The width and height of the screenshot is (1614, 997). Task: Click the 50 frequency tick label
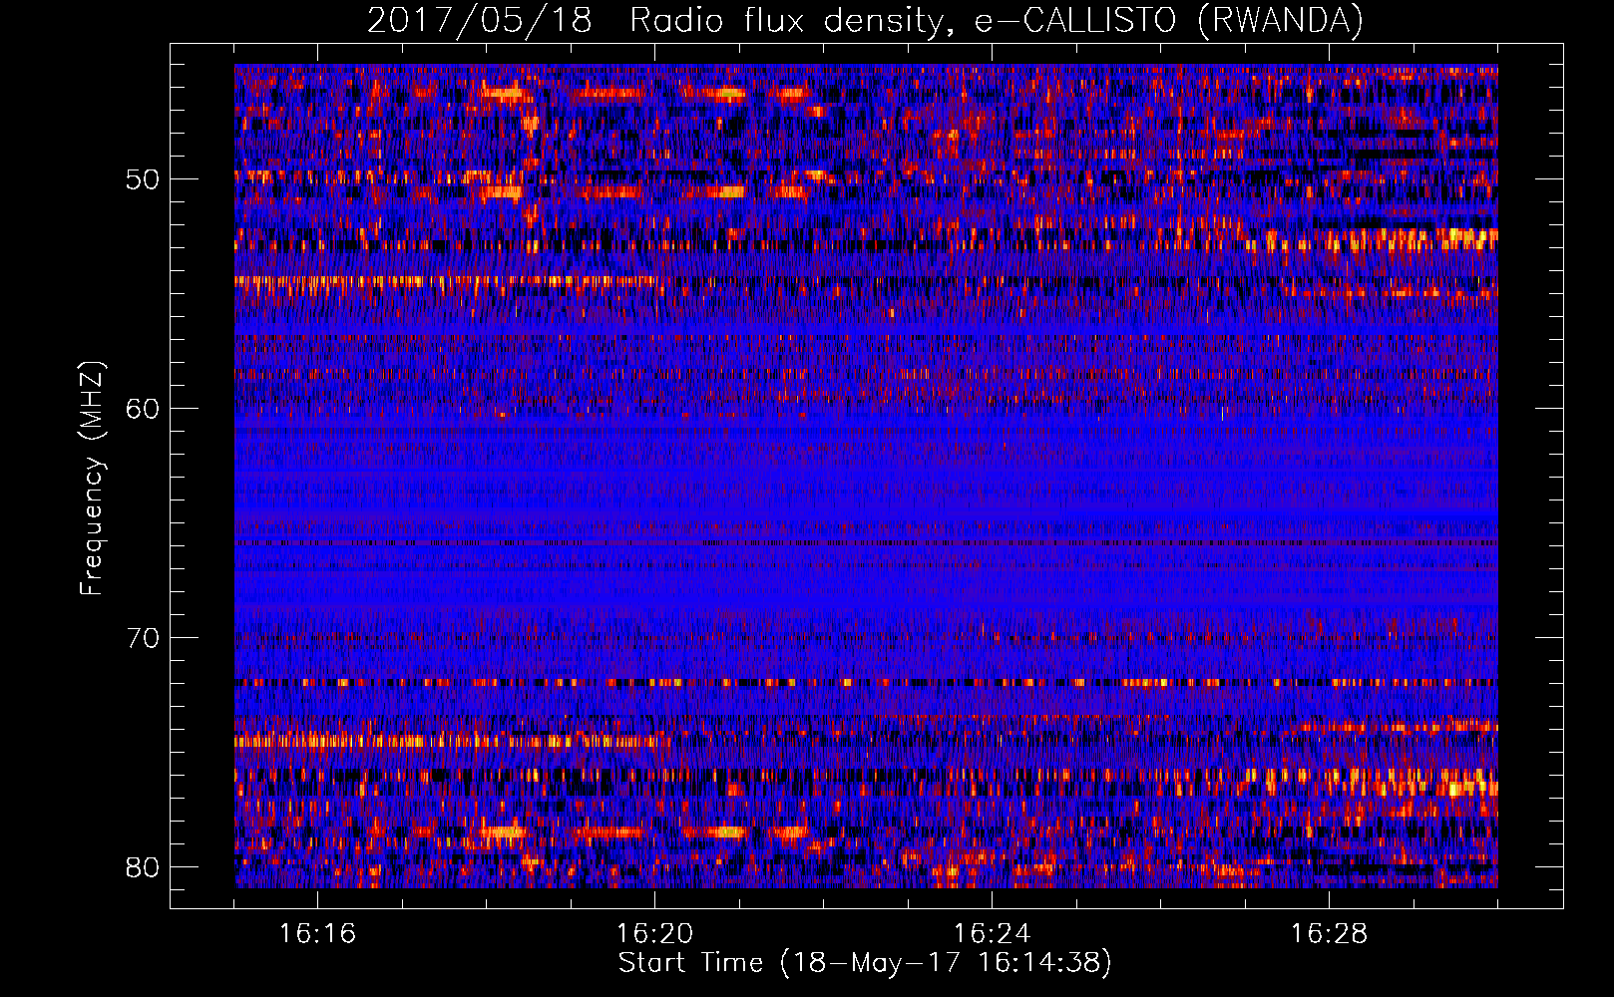pyautogui.click(x=143, y=180)
